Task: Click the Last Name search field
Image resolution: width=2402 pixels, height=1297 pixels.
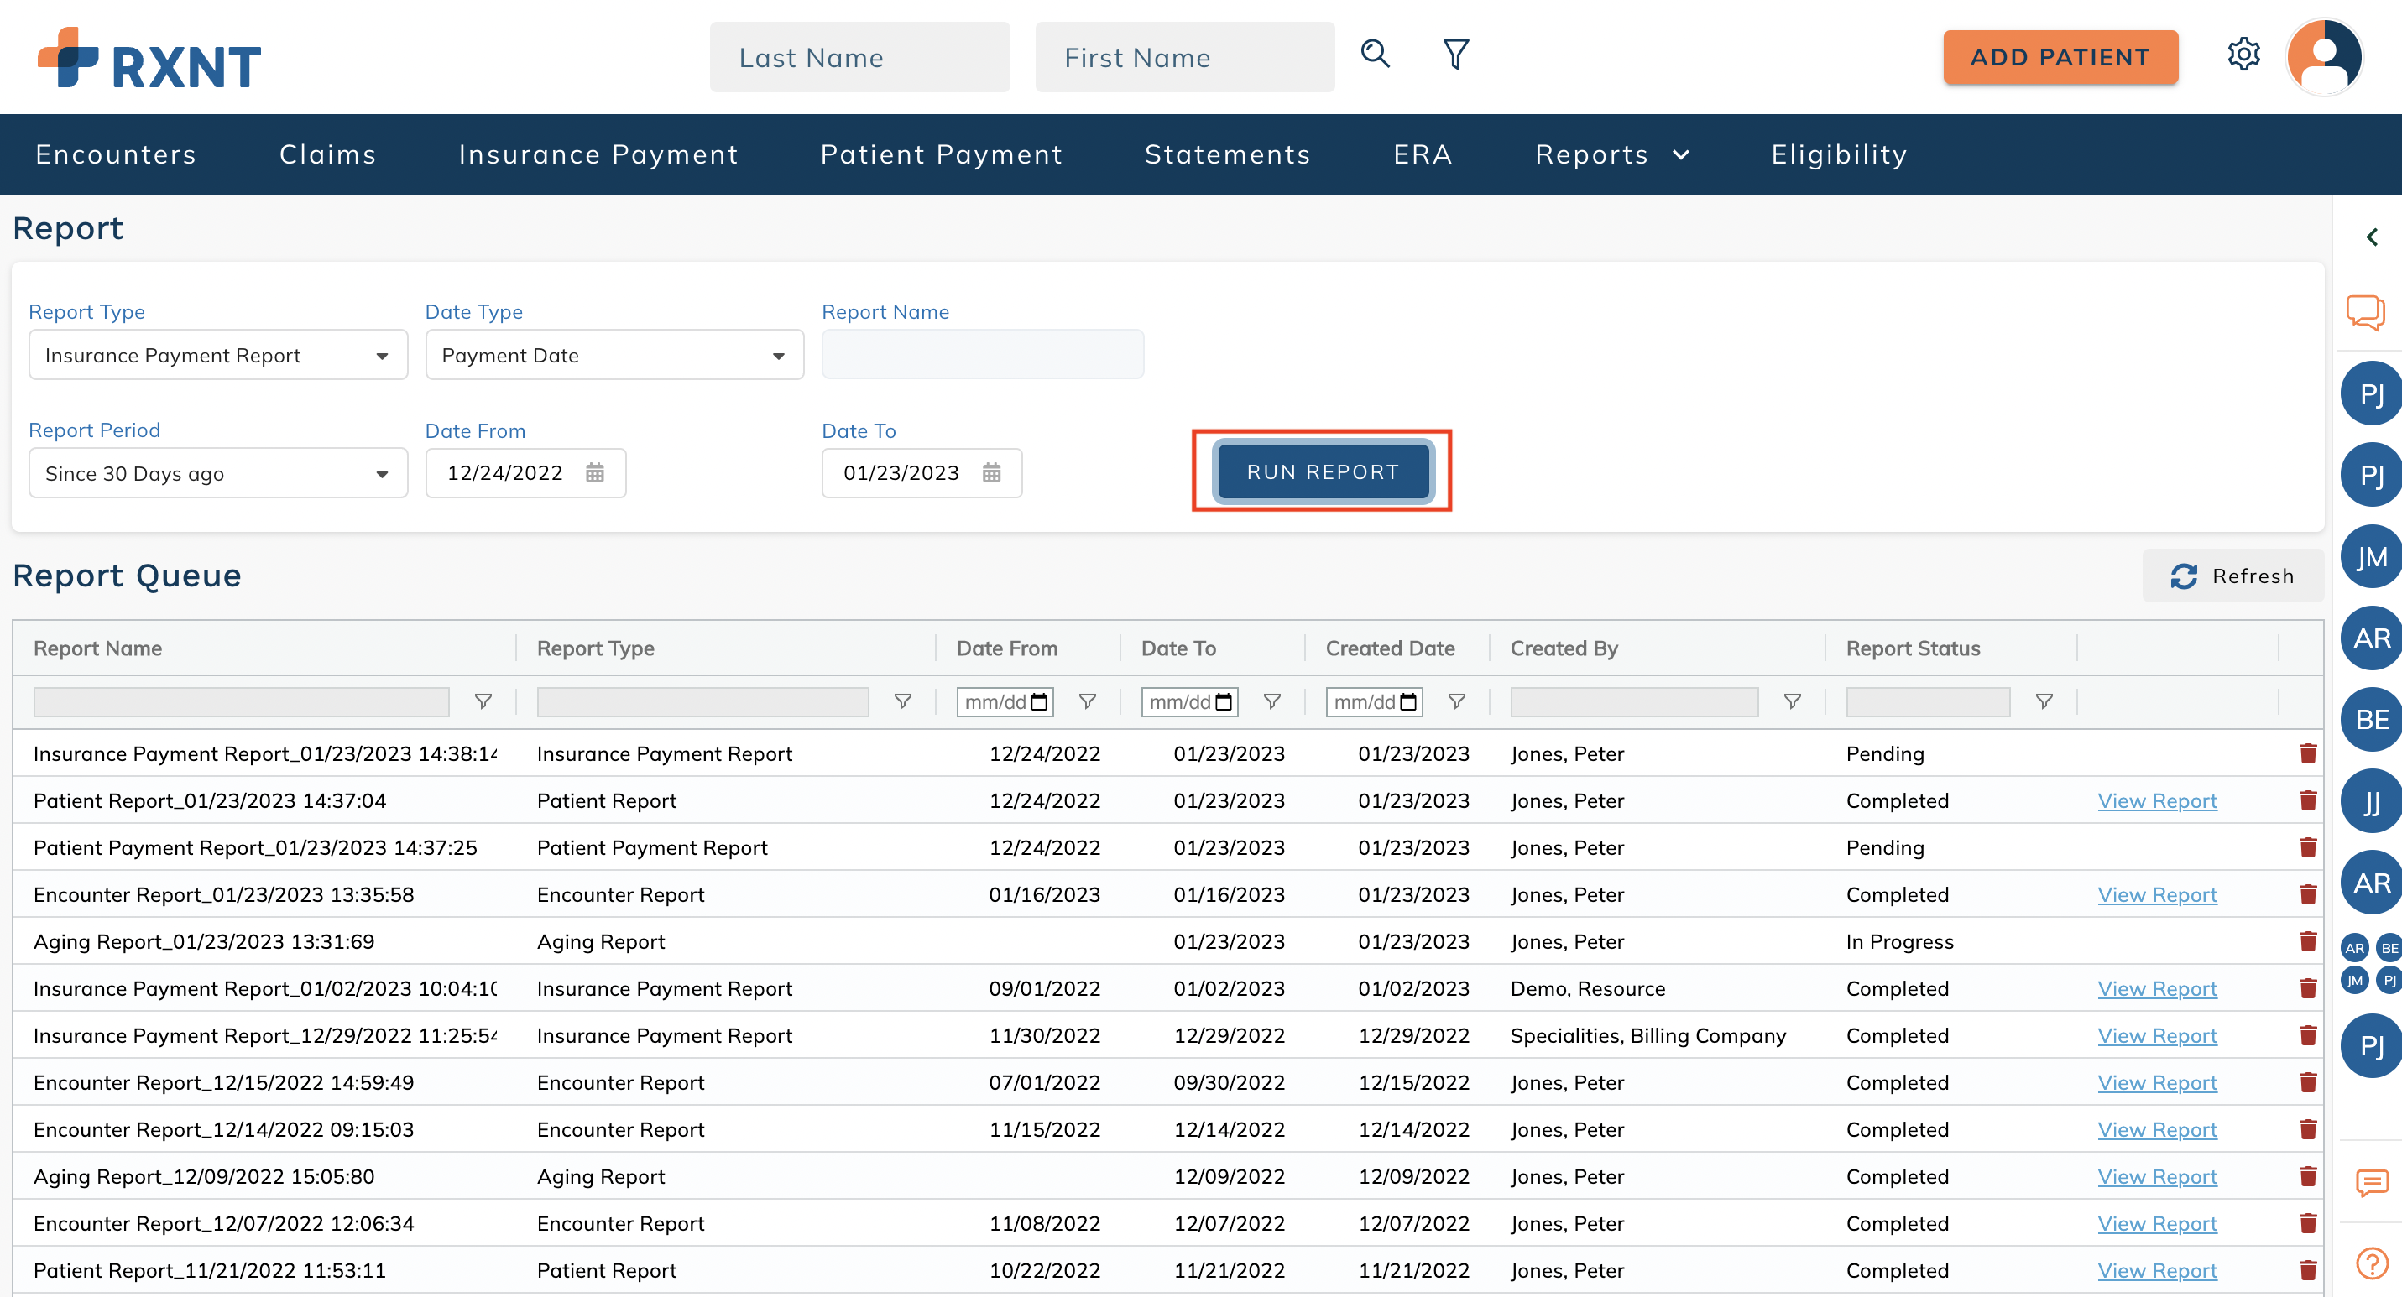Action: click(x=859, y=57)
